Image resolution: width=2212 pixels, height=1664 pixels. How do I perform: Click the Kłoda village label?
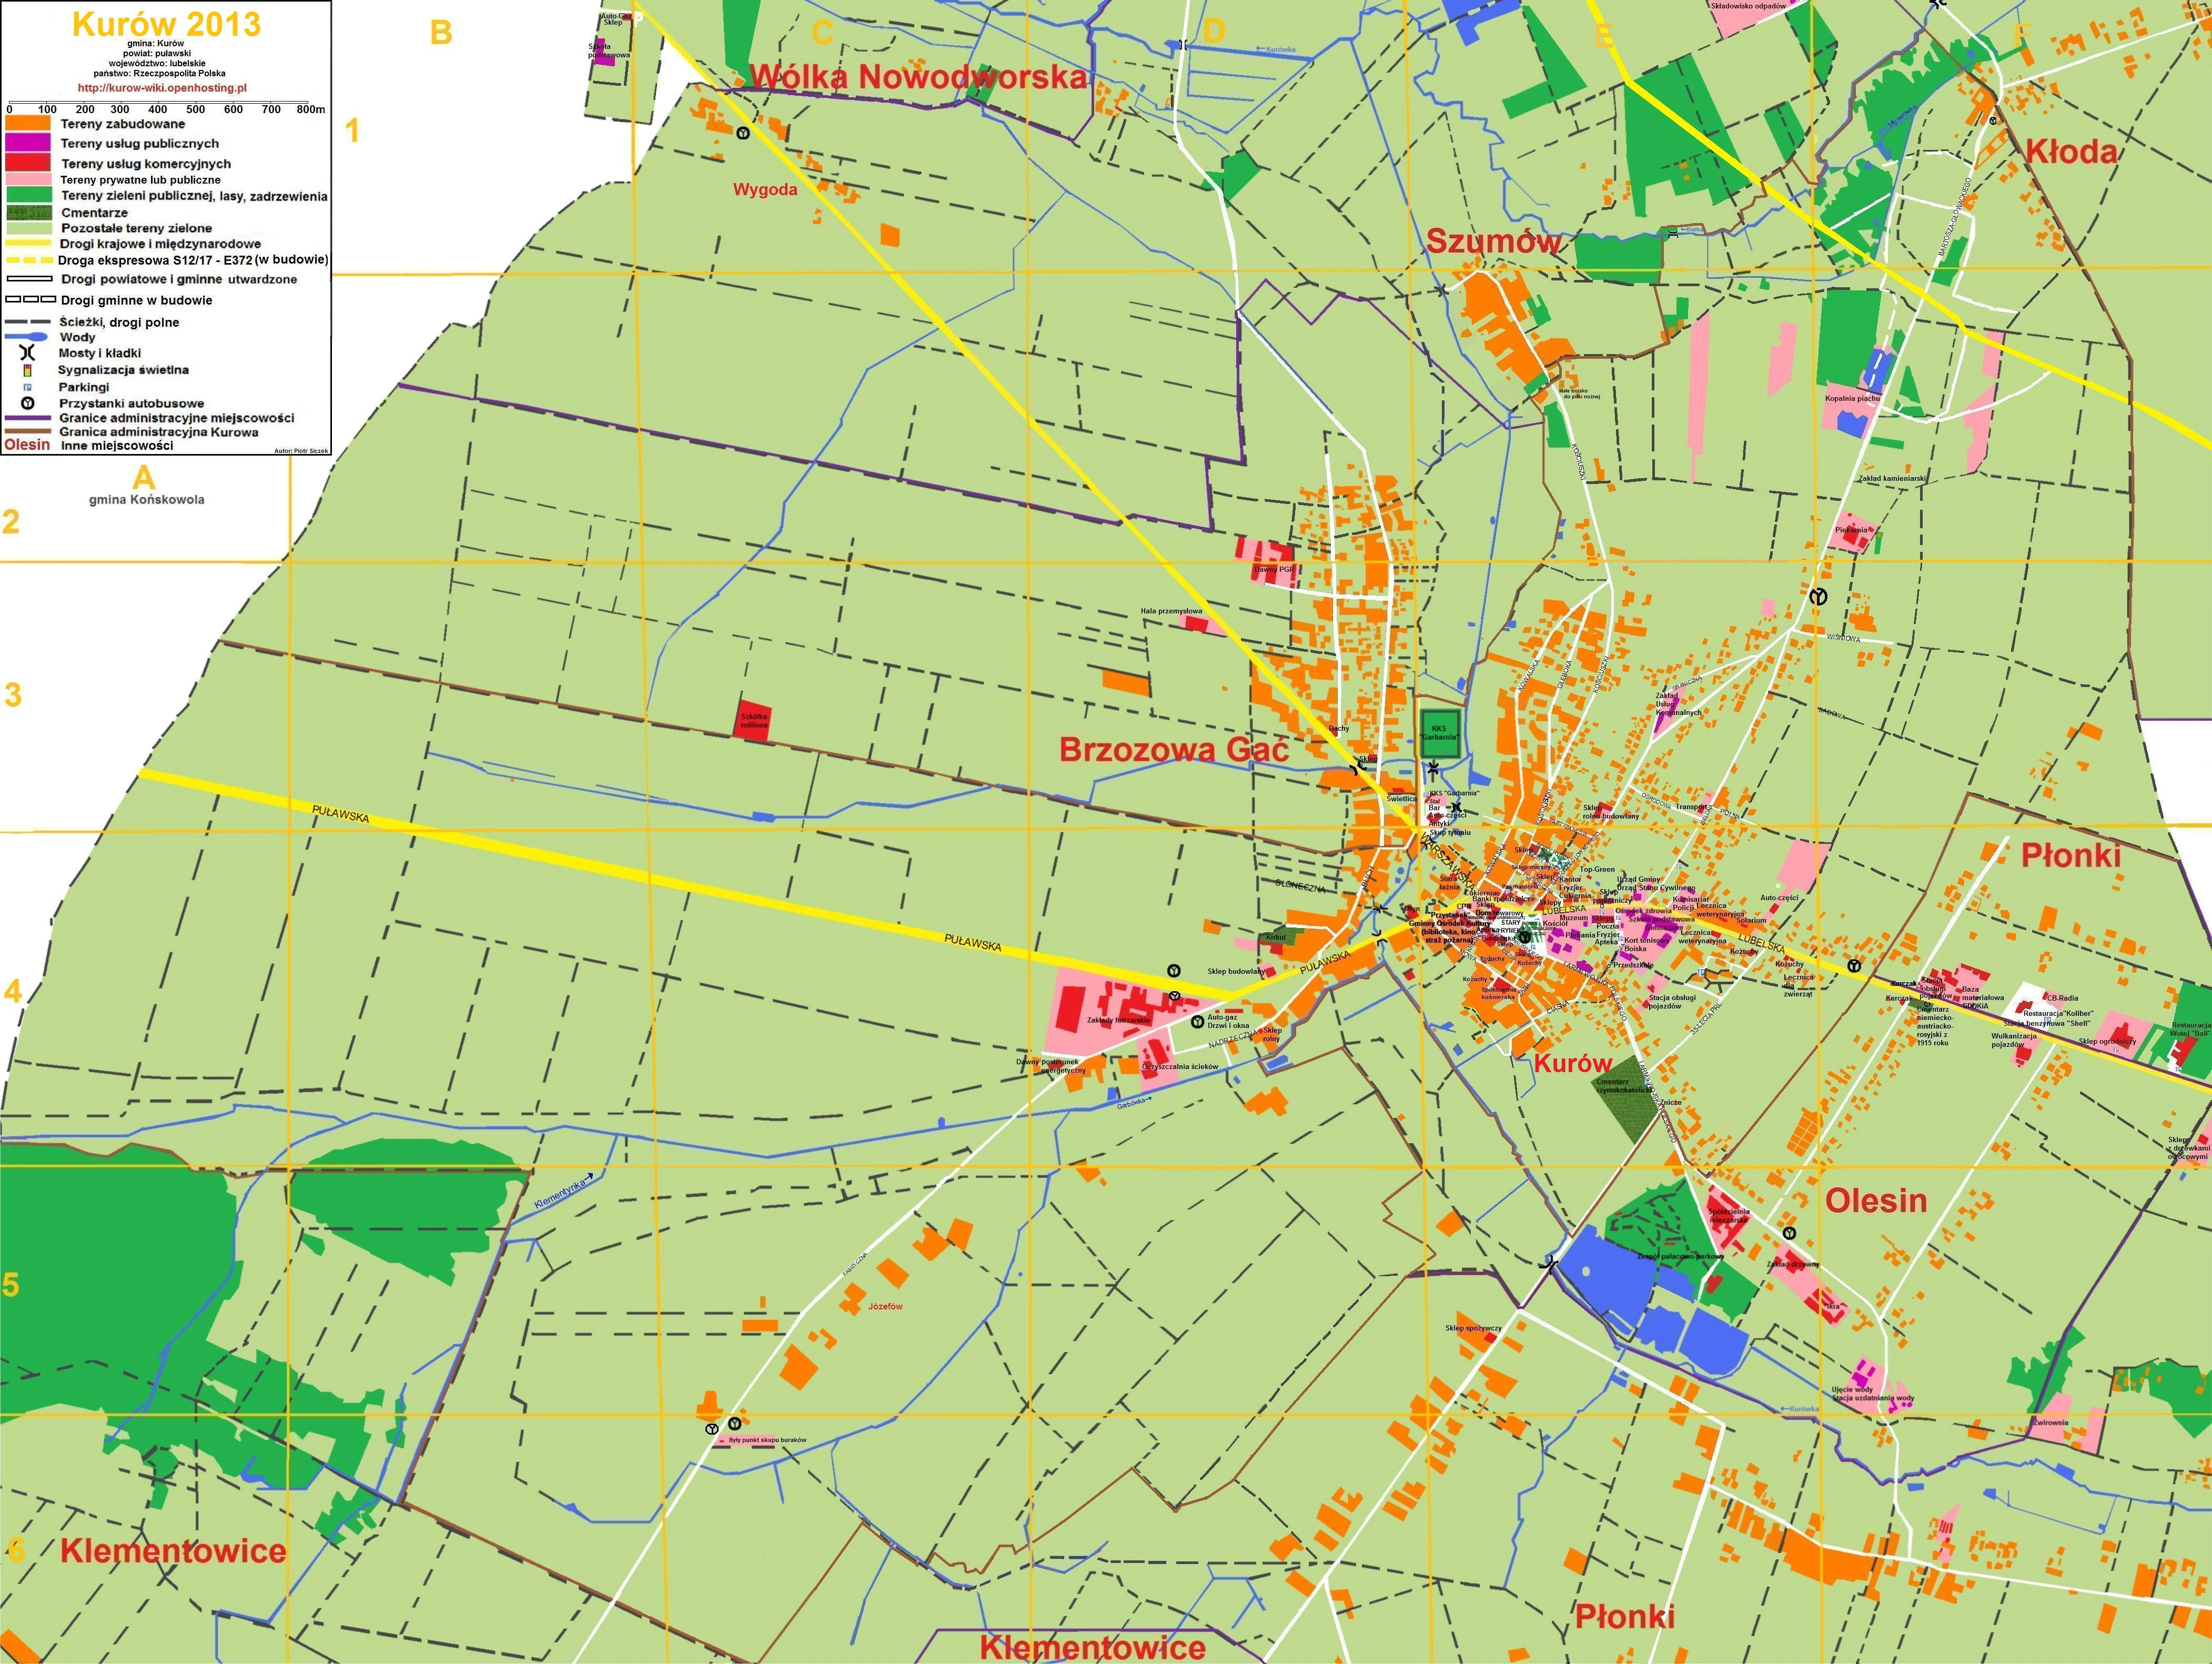(2071, 151)
